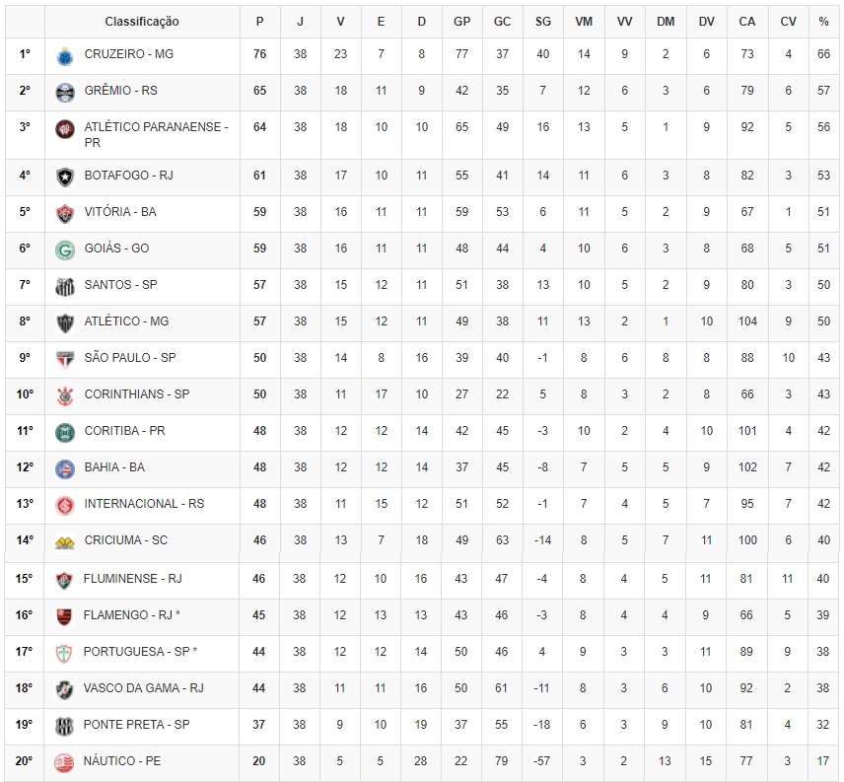Image resolution: width=844 pixels, height=782 pixels.
Task: Click the PORTUGUESA - SP * team name
Action: coord(140,651)
